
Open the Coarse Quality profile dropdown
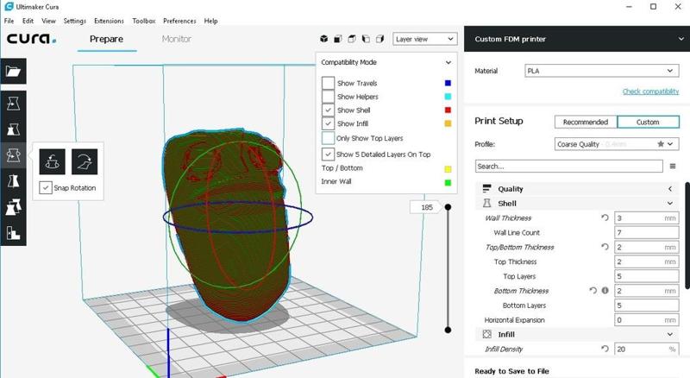tap(617, 144)
